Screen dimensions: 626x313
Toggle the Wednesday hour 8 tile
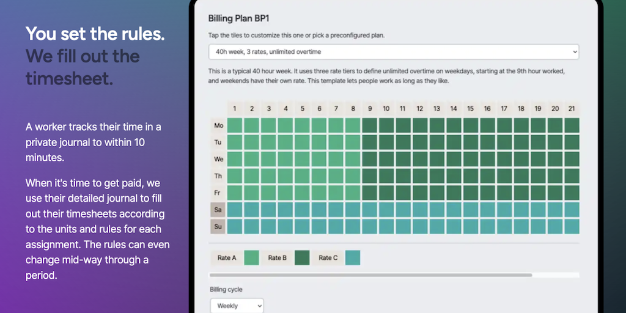pyautogui.click(x=353, y=159)
